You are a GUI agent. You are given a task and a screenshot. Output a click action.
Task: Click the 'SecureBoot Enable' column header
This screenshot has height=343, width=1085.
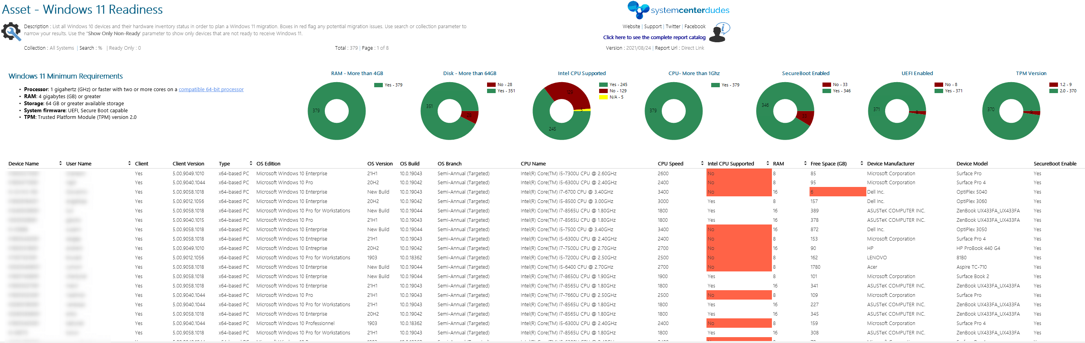1055,163
